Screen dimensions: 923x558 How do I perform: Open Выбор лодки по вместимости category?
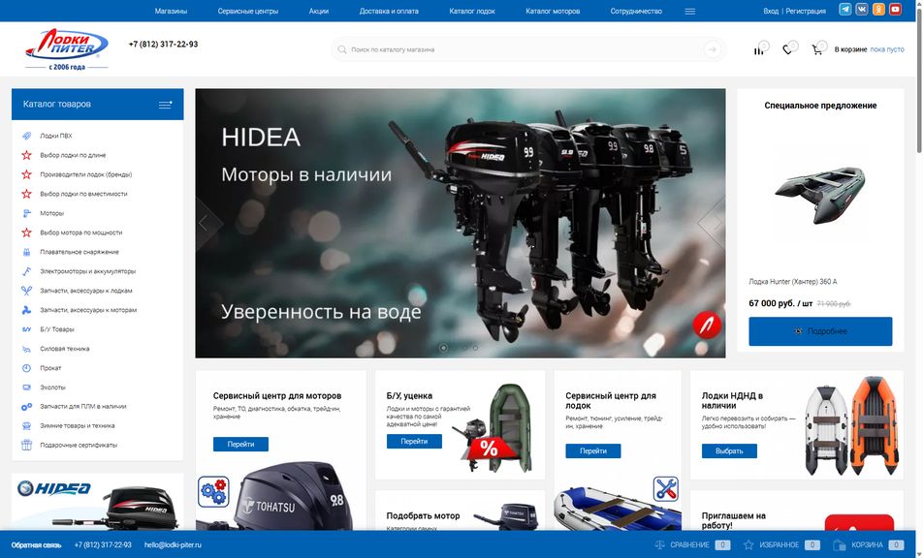click(83, 194)
